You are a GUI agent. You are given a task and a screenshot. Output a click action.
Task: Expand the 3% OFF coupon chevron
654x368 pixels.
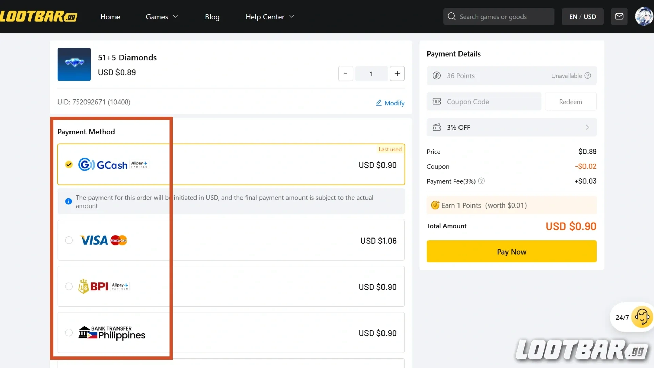587,127
